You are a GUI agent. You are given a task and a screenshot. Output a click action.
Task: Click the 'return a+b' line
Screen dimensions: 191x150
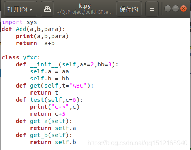(x=35, y=43)
